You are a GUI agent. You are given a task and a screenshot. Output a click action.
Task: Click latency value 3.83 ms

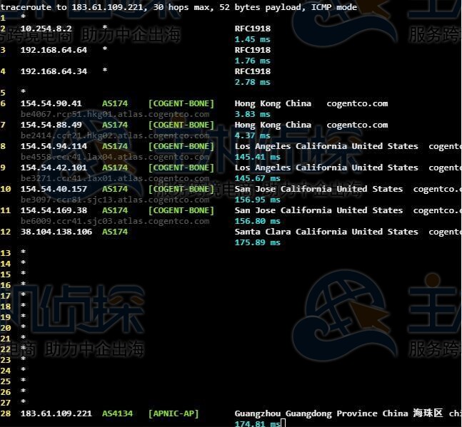coord(252,114)
